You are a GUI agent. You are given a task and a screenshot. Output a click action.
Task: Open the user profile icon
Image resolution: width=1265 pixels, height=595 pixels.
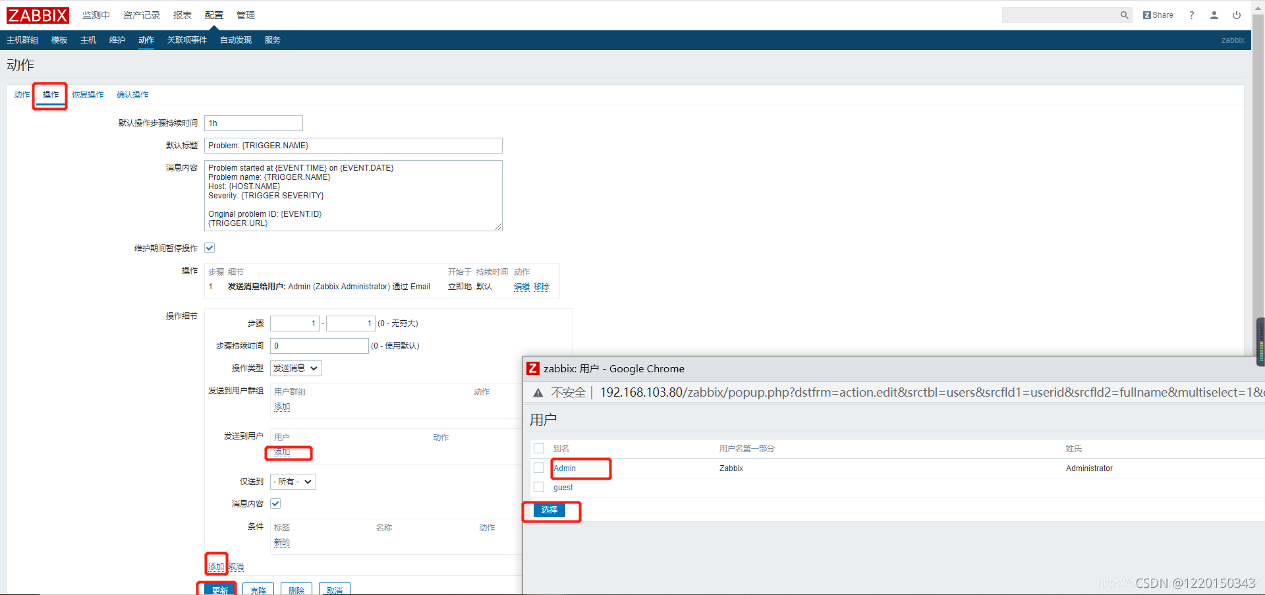tap(1214, 15)
